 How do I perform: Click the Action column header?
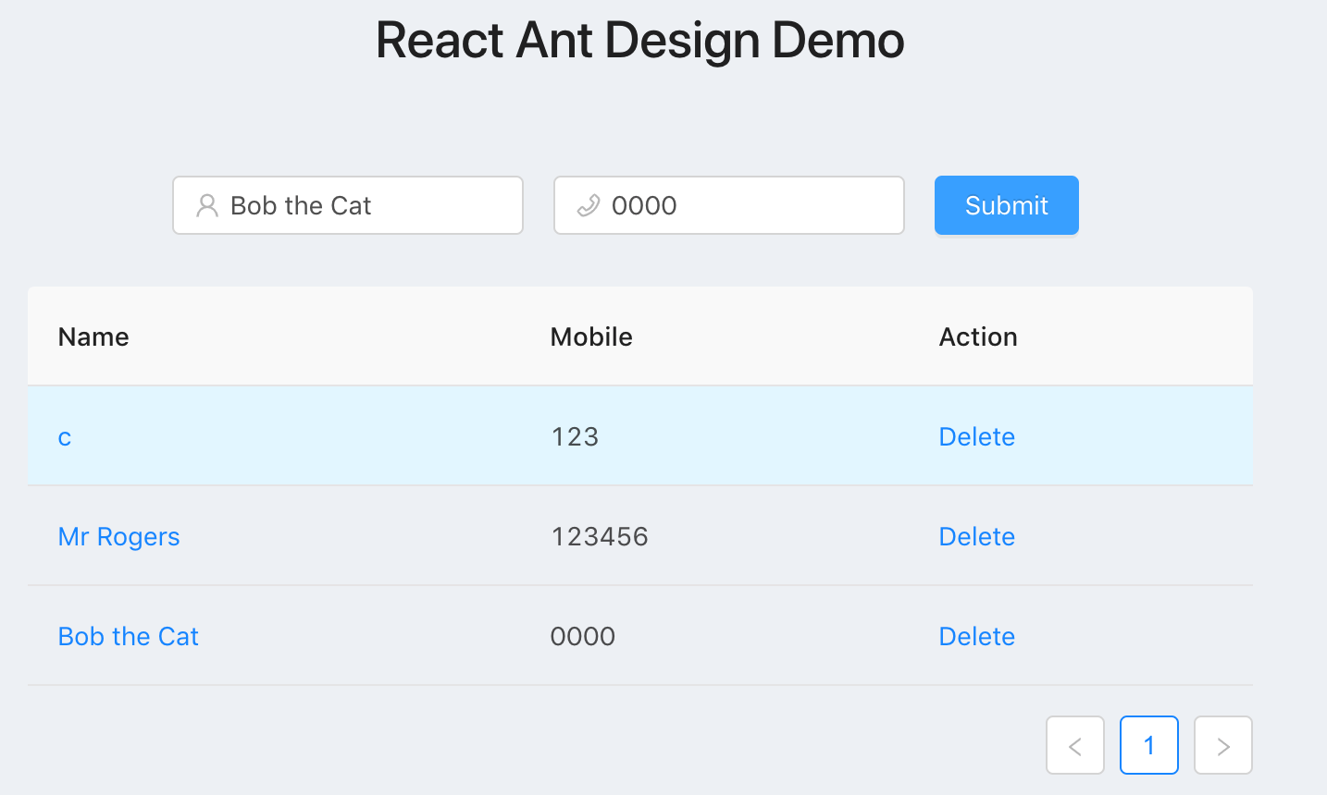pos(978,336)
